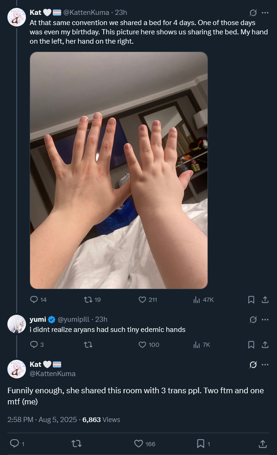
Task: Repost the tweet with 19 reposts
Action: (x=88, y=299)
